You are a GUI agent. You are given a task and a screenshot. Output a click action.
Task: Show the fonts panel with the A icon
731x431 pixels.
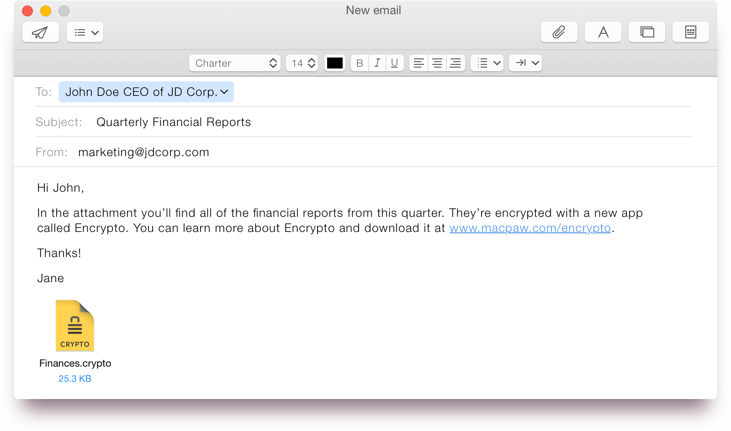[603, 32]
